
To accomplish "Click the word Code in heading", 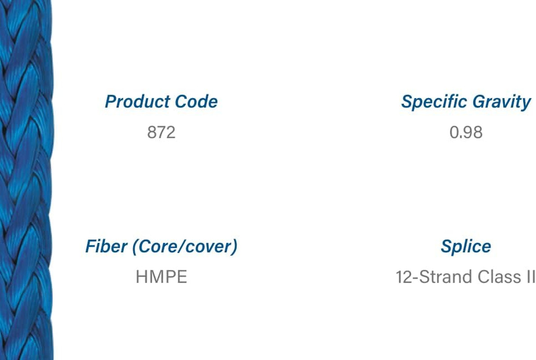I will point(196,101).
